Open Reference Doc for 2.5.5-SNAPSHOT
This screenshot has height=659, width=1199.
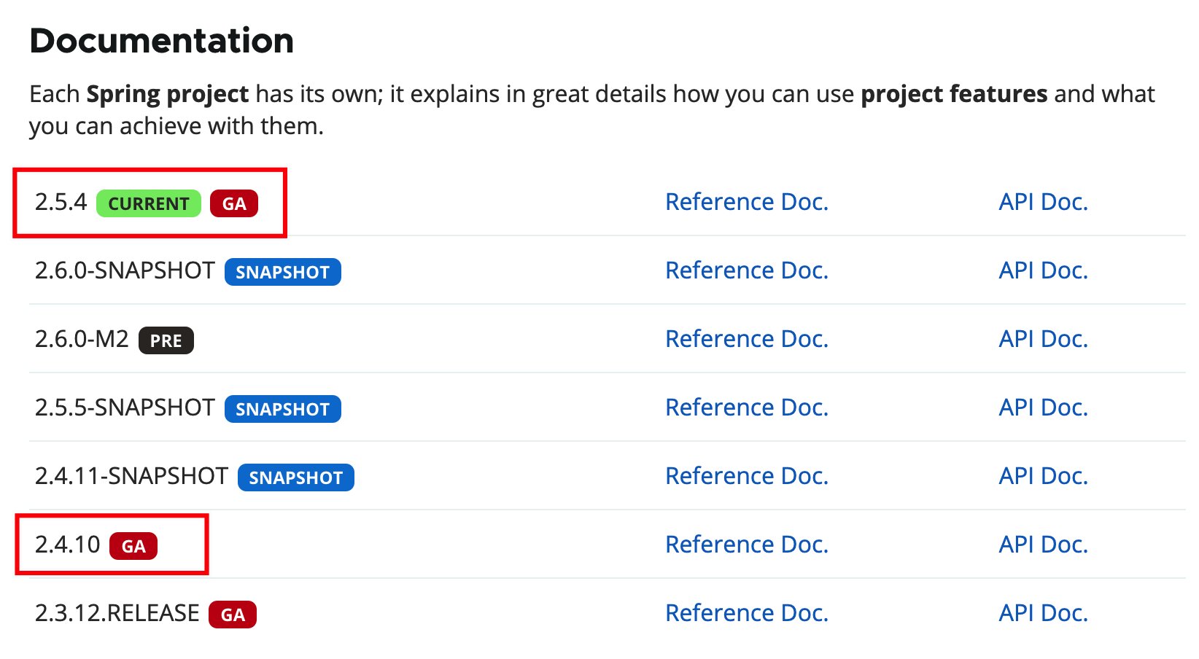click(x=746, y=408)
